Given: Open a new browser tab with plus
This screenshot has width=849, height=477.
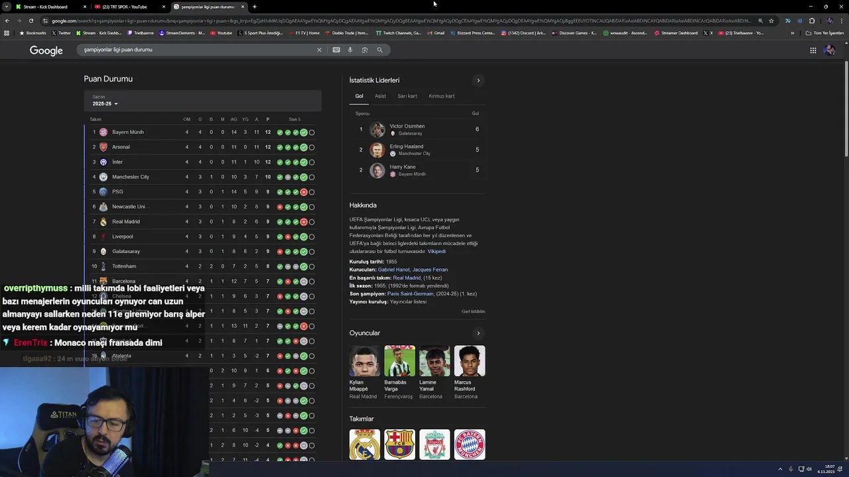Looking at the screenshot, I should [255, 7].
